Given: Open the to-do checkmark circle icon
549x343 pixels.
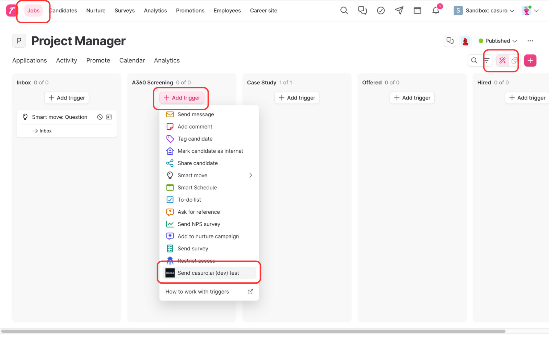Looking at the screenshot, I should point(381,11).
